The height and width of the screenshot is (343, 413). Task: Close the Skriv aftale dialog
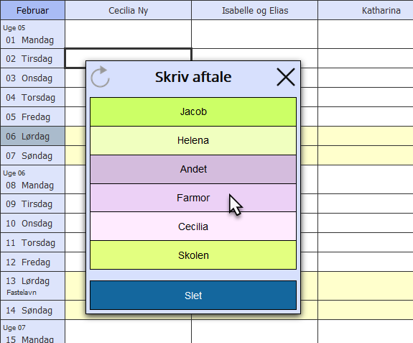pos(286,77)
